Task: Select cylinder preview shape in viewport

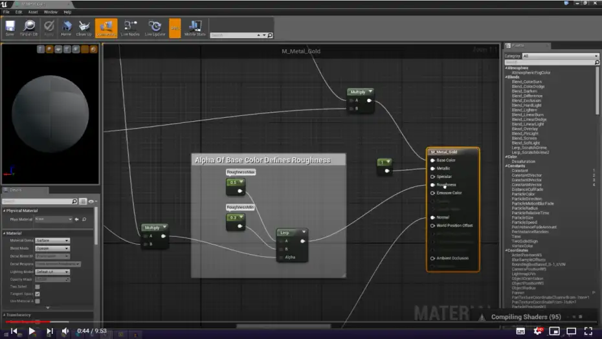Action: (41, 49)
